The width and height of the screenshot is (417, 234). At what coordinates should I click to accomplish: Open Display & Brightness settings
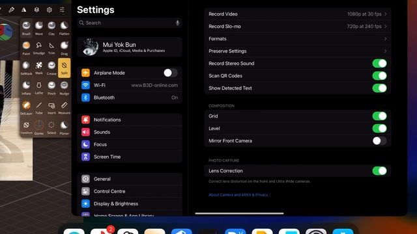click(x=130, y=203)
